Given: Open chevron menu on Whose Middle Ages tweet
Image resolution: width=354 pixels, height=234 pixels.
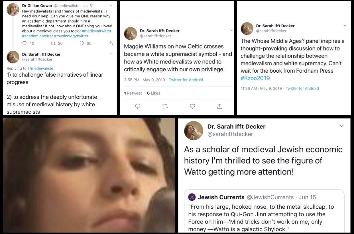Looking at the screenshot, I should coord(345,25).
